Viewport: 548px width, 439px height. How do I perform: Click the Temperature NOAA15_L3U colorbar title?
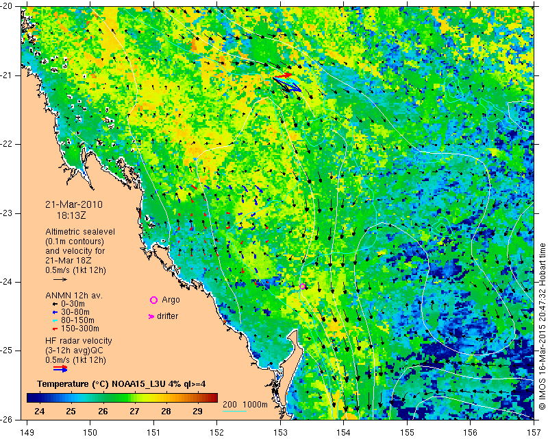(x=121, y=384)
